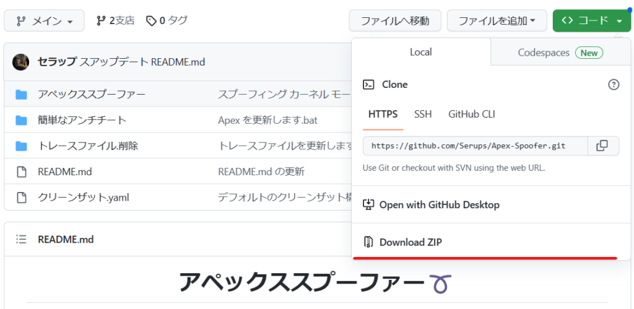Click 'Use Git or checkout with SVN' text

coord(454,168)
